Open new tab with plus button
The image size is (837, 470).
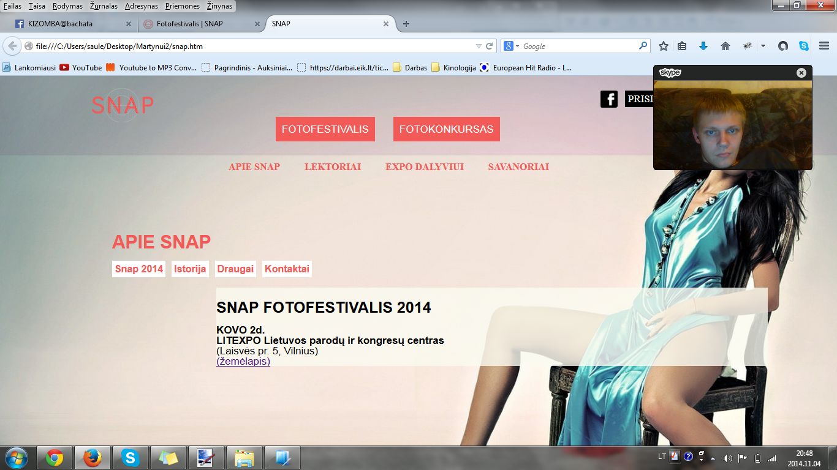tap(406, 24)
